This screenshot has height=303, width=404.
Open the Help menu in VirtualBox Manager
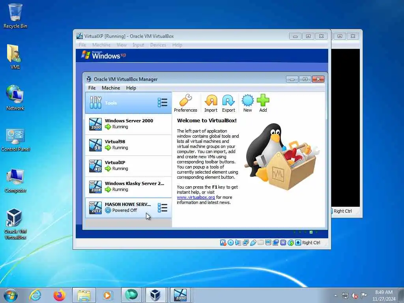[131, 88]
